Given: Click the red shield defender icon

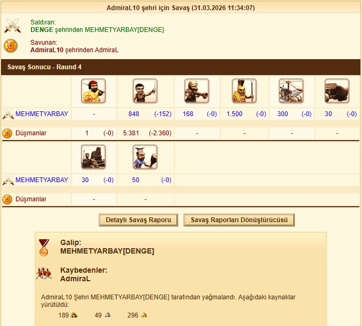Looking at the screenshot, I should click(x=11, y=46).
